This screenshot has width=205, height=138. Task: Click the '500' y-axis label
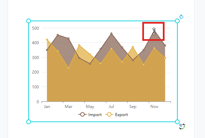pos(35,28)
